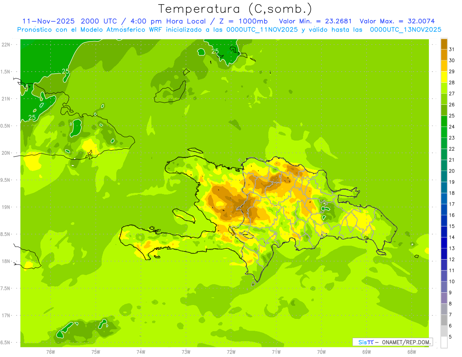Viewport: 462px width, 357px height.
Task: Click the '74W' longitude axis label
Action: (x=141, y=352)
